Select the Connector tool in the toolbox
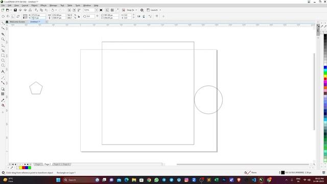Image resolution: width=327 pixels, height=184 pixels. click(x=3, y=83)
